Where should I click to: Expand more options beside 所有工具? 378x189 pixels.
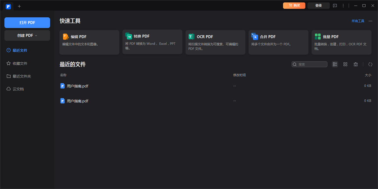coord(370,21)
